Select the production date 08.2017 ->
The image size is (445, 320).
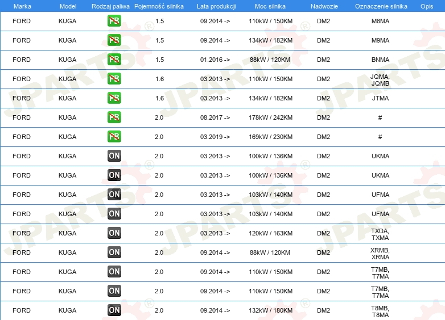[x=215, y=117]
